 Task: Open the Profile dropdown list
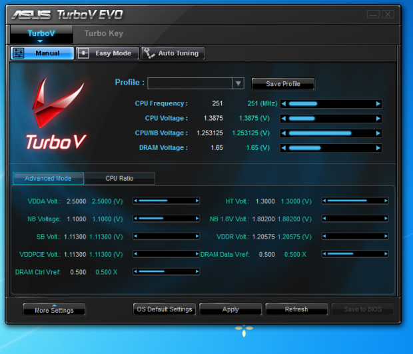point(238,83)
